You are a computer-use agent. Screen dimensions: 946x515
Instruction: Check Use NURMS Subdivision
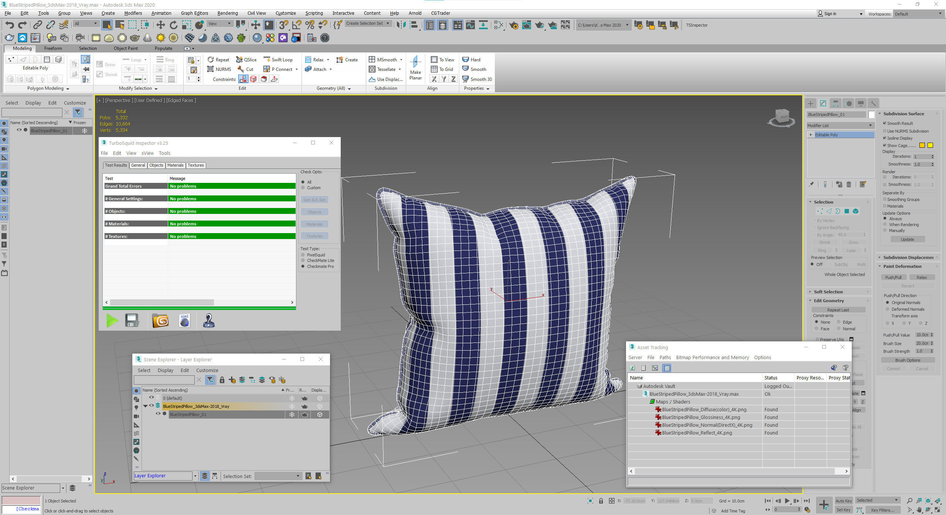click(x=885, y=131)
